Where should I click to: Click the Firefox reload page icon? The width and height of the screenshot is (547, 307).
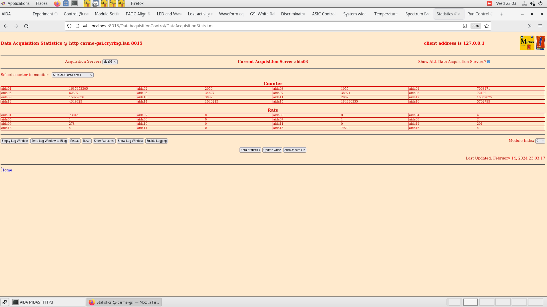coord(26,26)
